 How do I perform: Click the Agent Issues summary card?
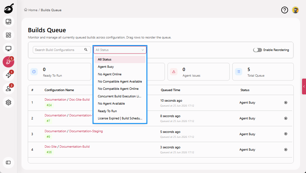(x=199, y=72)
